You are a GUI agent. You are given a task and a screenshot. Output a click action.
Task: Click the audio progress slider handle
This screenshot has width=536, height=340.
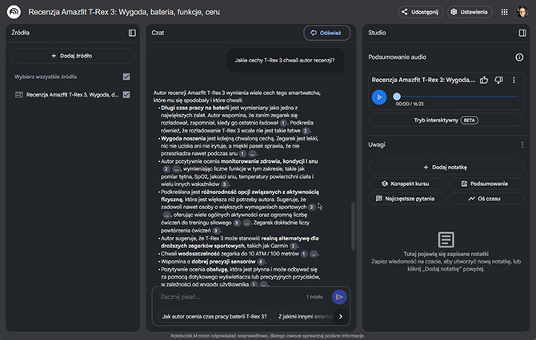[397, 97]
